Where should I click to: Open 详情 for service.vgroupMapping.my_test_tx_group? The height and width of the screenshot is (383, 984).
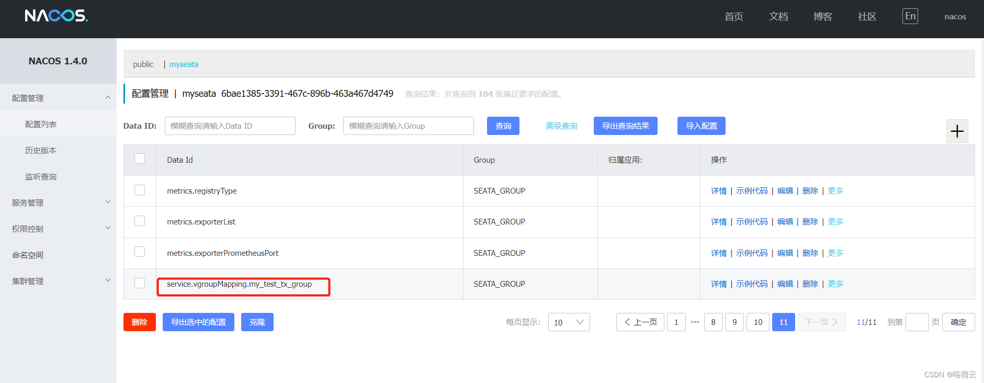[719, 284]
